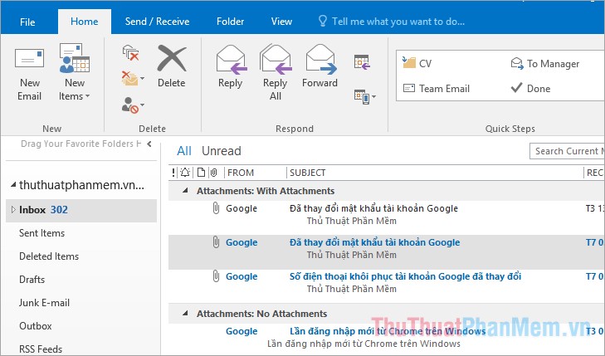Open Junk E-mail folder

(44, 303)
